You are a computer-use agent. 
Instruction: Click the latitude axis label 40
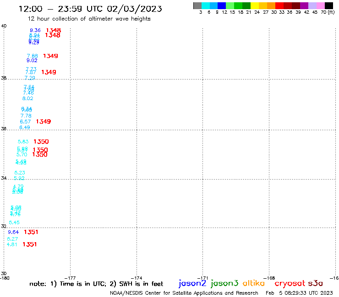[x=4, y=26]
